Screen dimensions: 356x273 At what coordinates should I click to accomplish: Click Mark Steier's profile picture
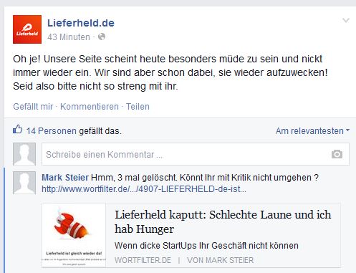pos(24,183)
